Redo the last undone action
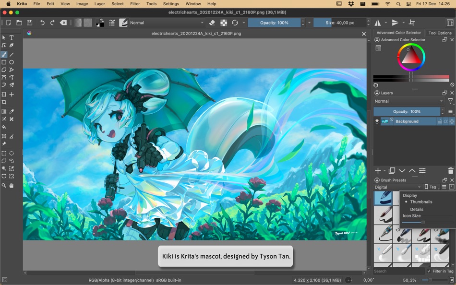 click(52, 23)
